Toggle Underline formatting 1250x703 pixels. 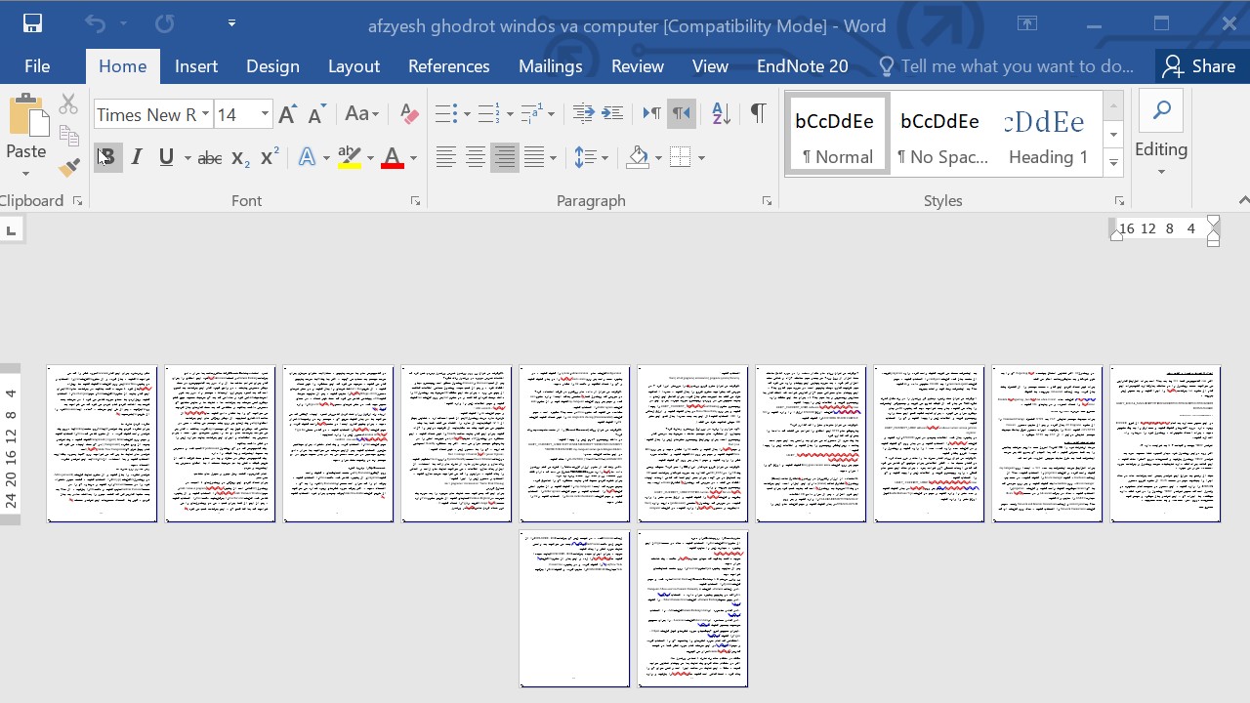click(x=166, y=157)
